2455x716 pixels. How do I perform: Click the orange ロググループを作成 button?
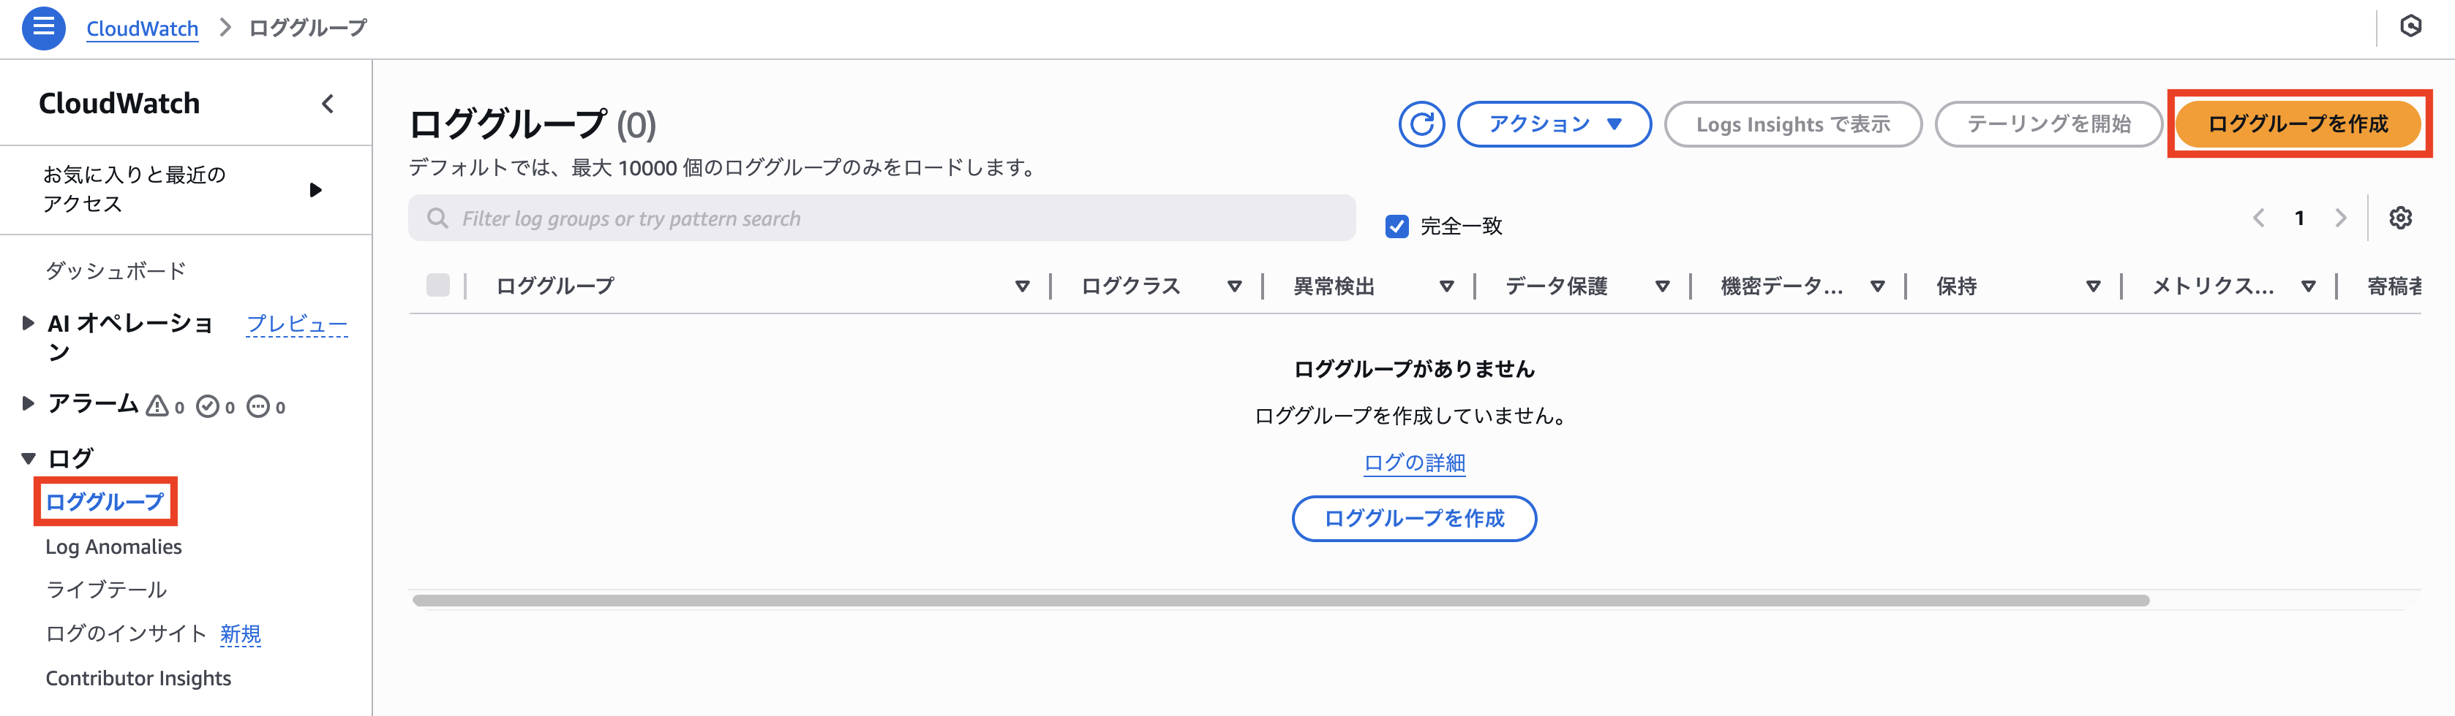pyautogui.click(x=2300, y=123)
